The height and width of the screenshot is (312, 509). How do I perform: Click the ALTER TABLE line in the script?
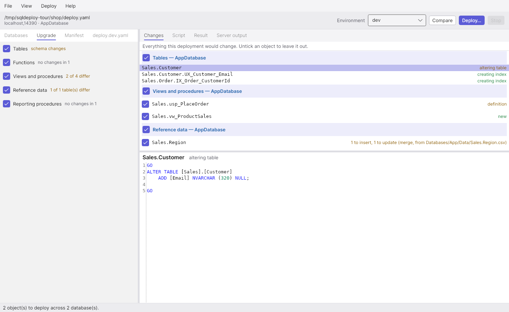pyautogui.click(x=189, y=172)
